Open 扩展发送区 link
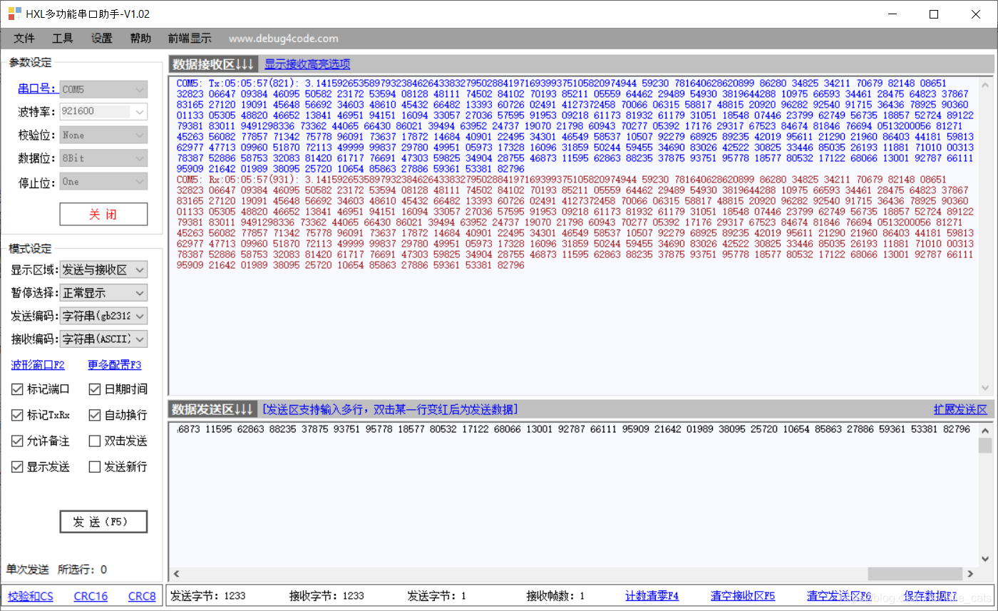 point(960,409)
